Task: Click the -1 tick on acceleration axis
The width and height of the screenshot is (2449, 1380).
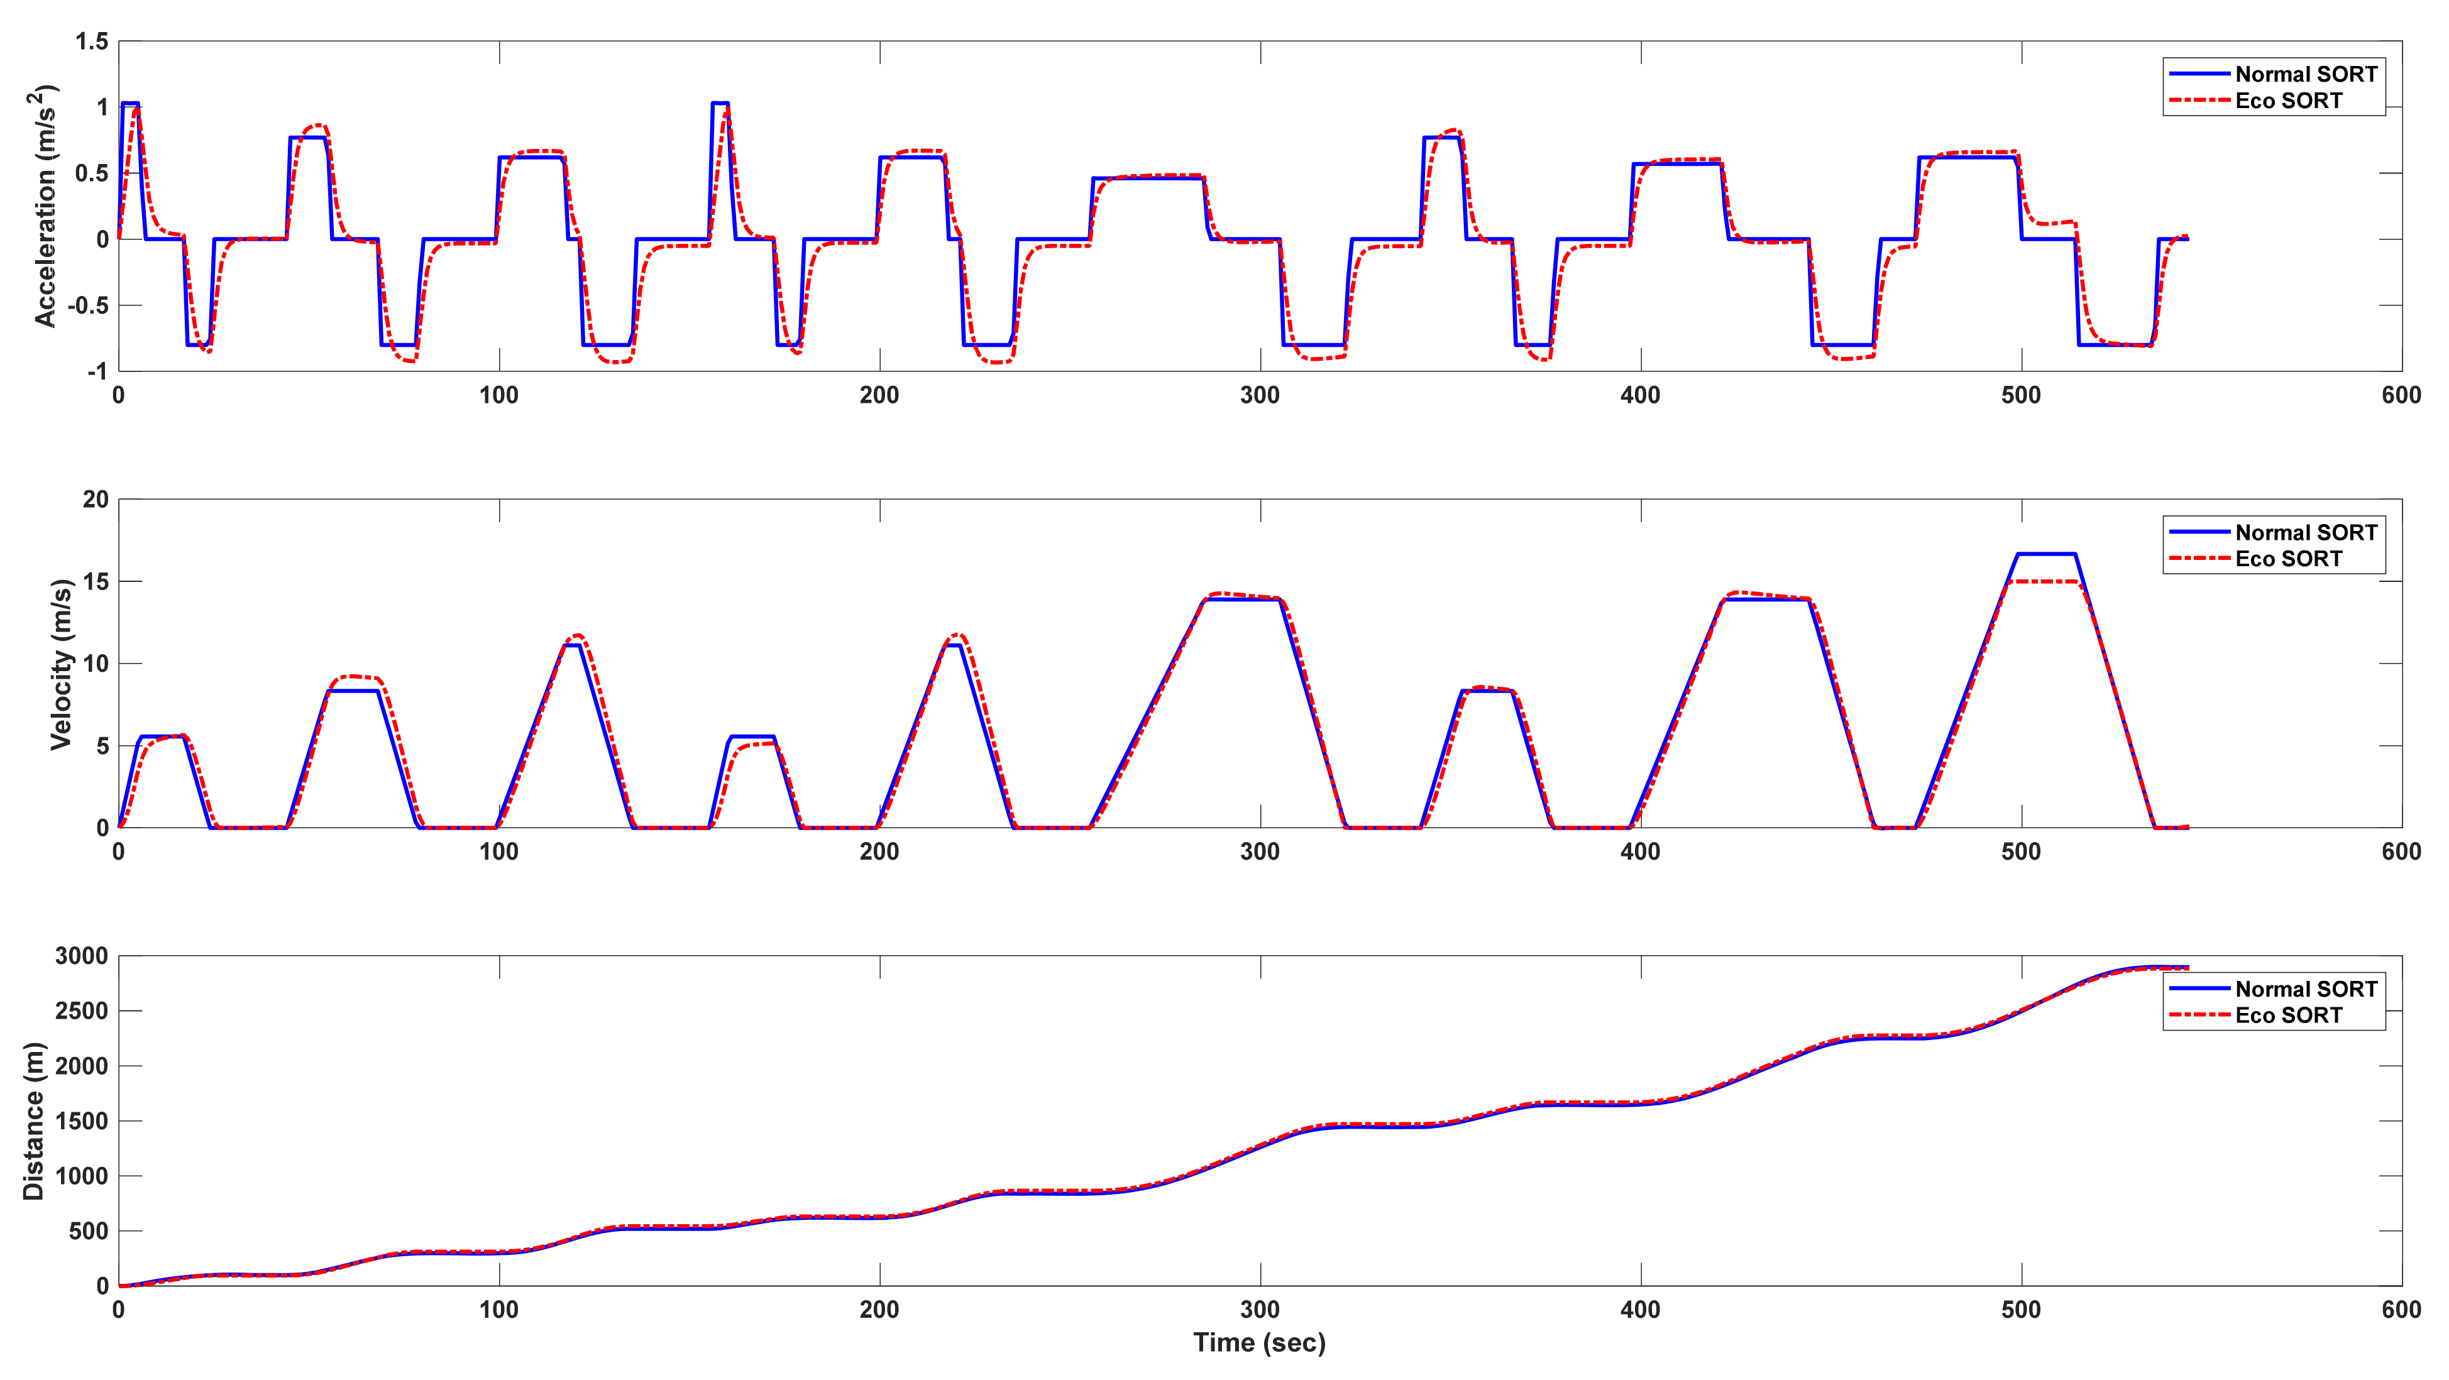Action: click(97, 371)
